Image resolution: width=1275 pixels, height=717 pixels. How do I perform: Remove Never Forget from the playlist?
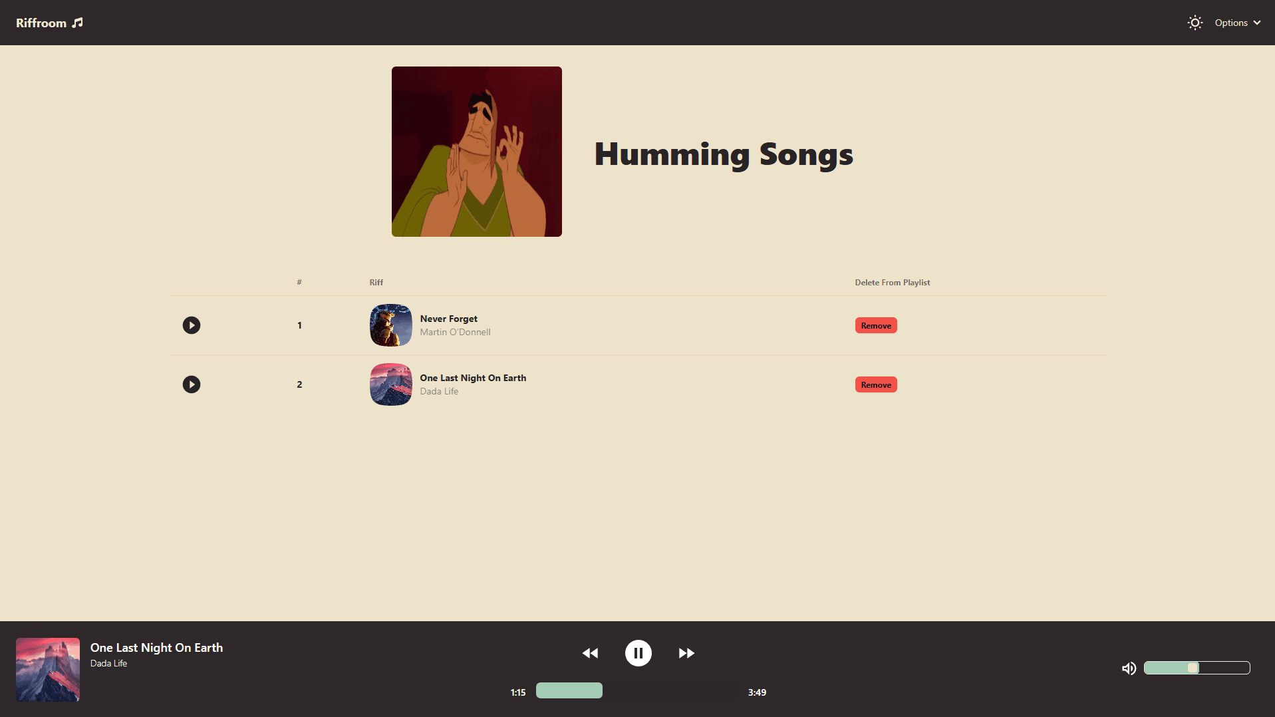click(875, 325)
